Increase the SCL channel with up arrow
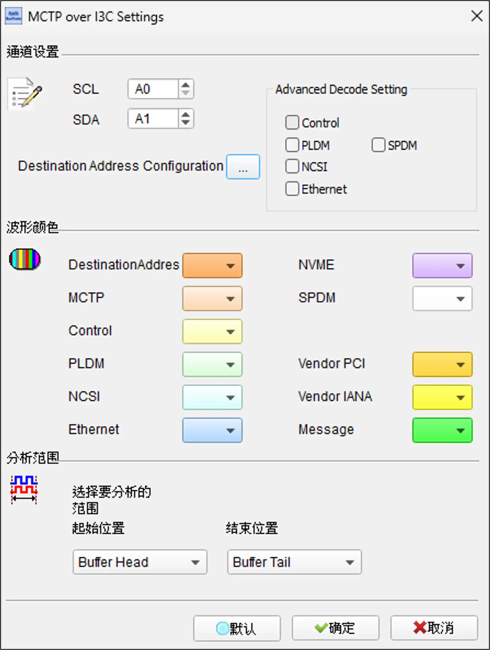This screenshot has height=650, width=490. pos(185,85)
